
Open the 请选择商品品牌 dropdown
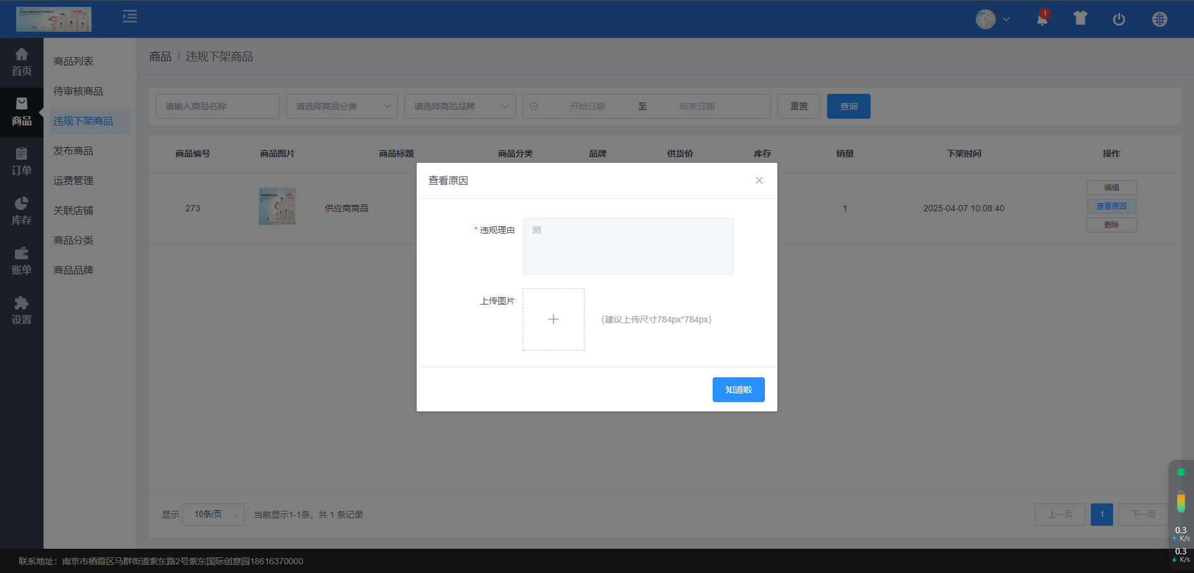click(x=460, y=106)
